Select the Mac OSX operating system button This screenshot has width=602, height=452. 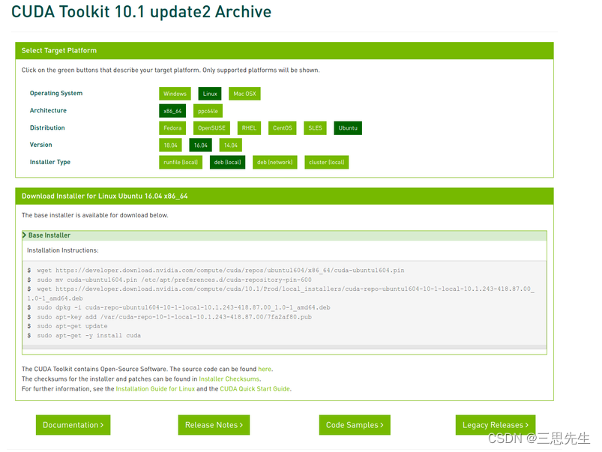pyautogui.click(x=244, y=94)
